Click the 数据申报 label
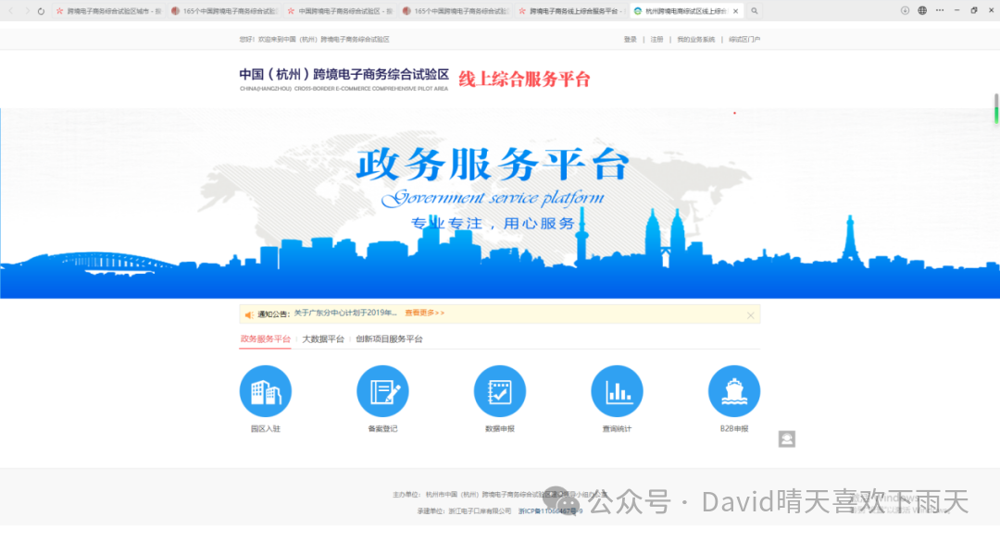This screenshot has width=1000, height=541. point(499,429)
